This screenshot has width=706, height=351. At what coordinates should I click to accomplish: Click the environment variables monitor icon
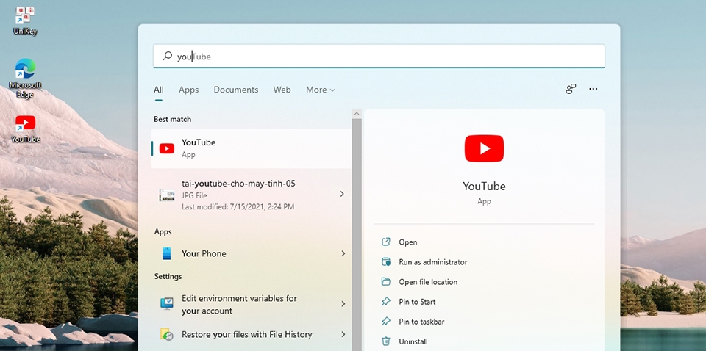[x=167, y=303]
